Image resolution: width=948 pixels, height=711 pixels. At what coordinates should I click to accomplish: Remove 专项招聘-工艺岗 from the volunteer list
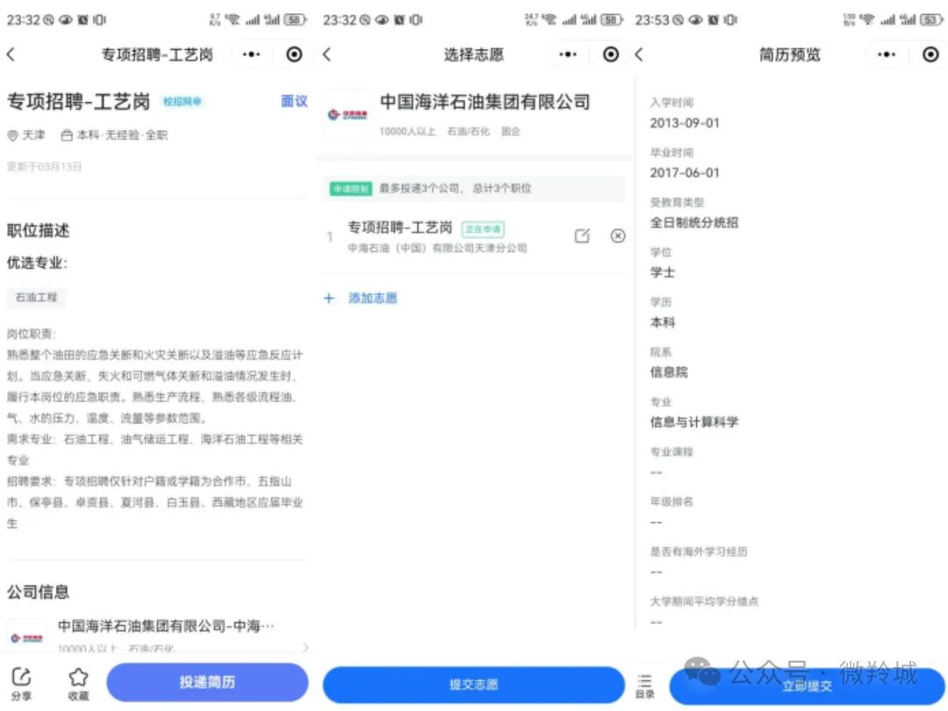click(618, 235)
